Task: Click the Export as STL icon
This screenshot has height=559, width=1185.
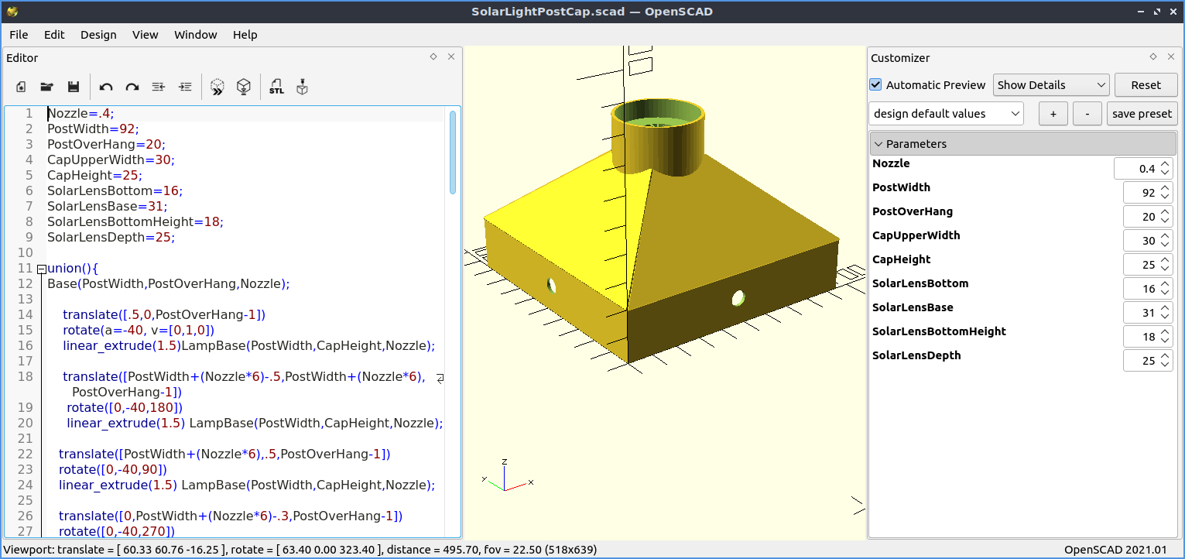Action: tap(276, 87)
